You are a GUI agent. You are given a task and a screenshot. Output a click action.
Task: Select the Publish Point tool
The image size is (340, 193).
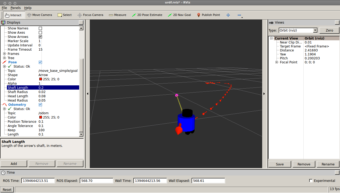point(209,15)
